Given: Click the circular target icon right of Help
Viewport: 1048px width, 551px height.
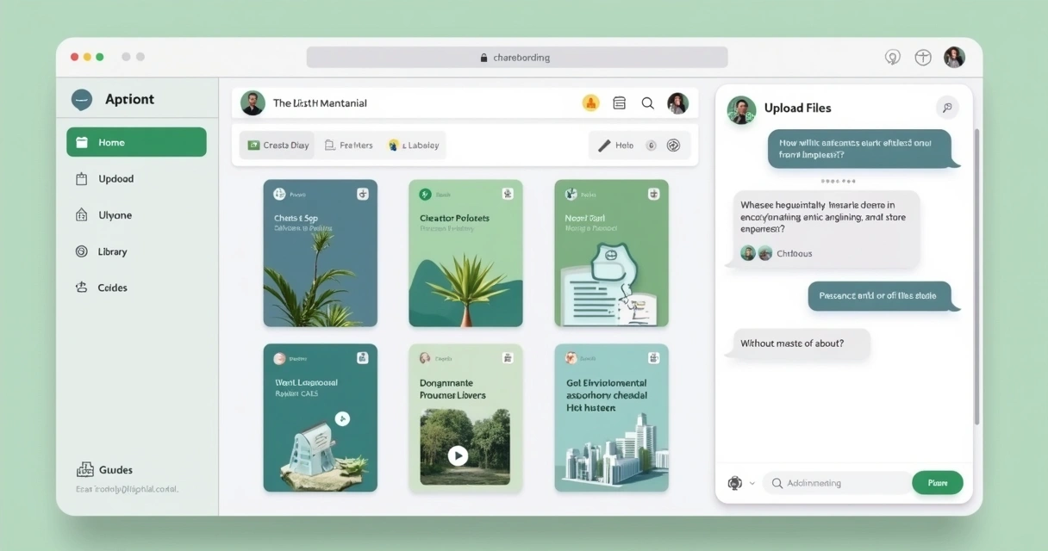Looking at the screenshot, I should click(674, 145).
